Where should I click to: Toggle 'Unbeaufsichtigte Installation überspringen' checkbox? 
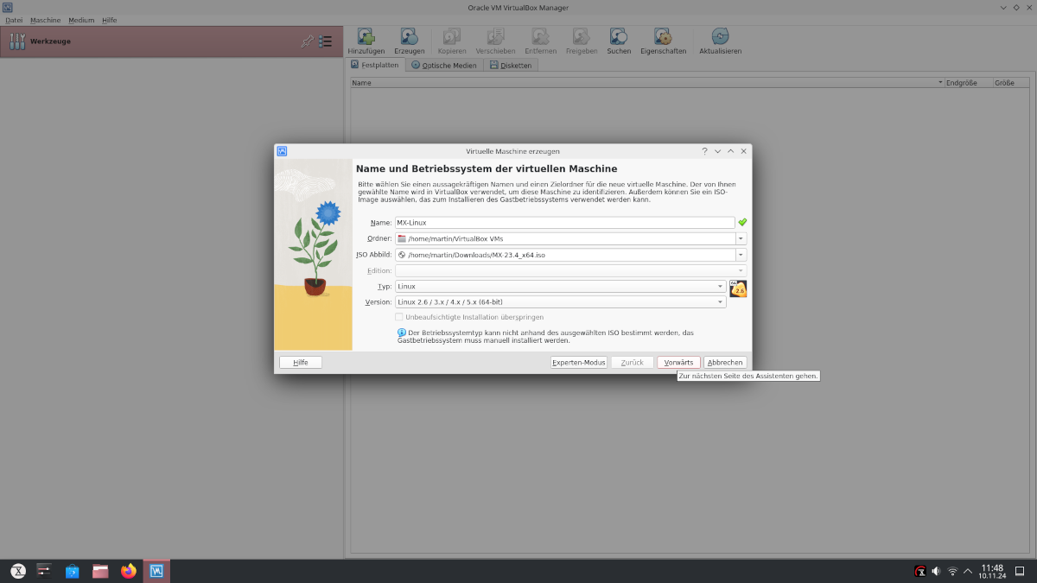(399, 317)
